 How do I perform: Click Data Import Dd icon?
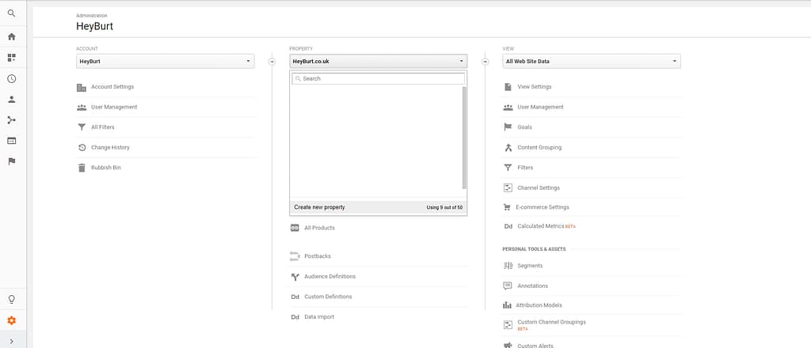[295, 317]
